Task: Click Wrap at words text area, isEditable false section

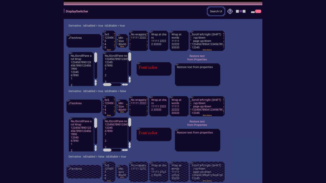Action: 179,106
